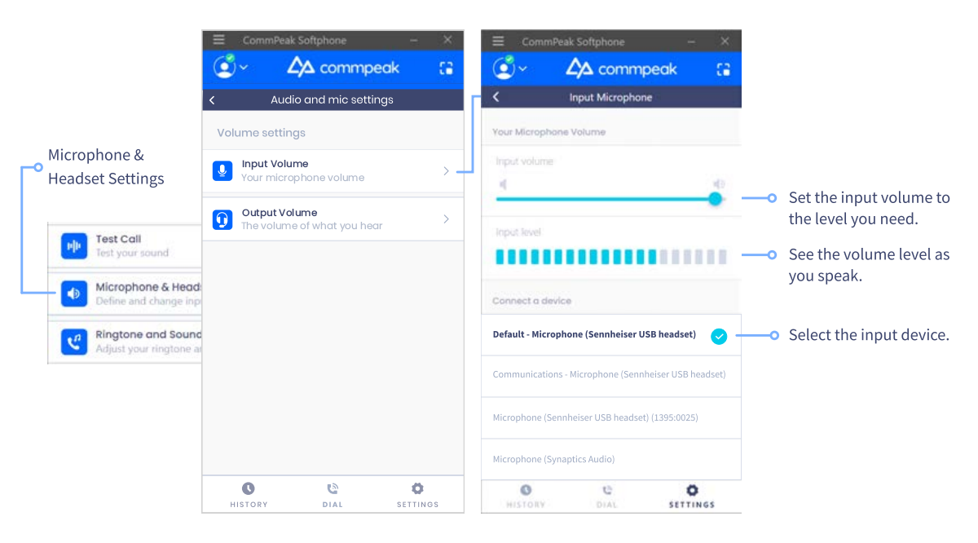Open Input Volume settings entry
Image resolution: width=978 pixels, height=543 pixels.
click(333, 171)
